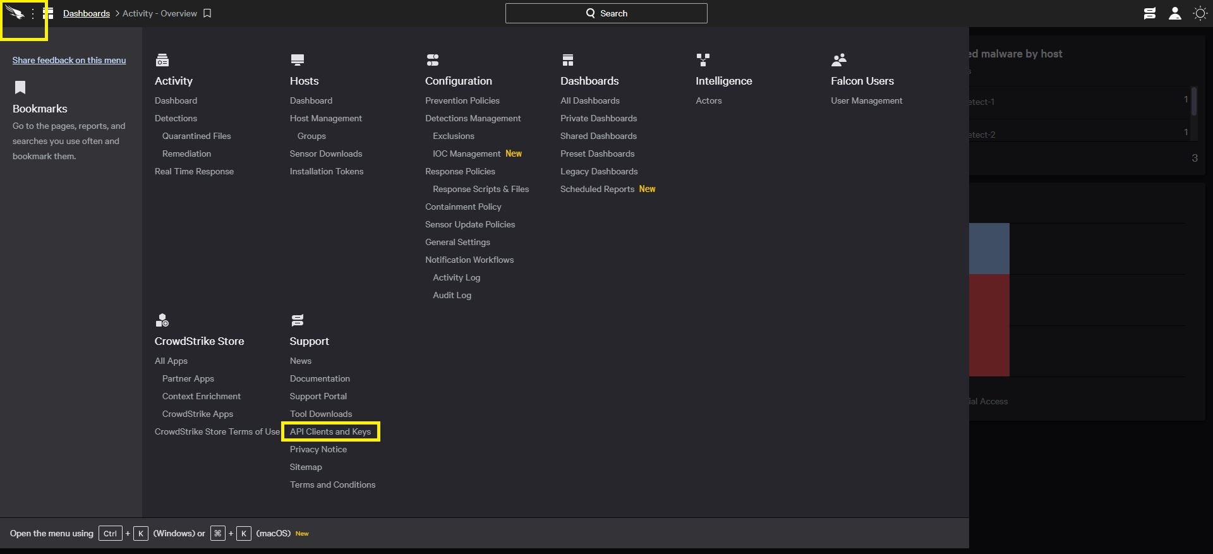The image size is (1213, 554).
Task: Click the magnifier icon in Search
Action: [591, 13]
